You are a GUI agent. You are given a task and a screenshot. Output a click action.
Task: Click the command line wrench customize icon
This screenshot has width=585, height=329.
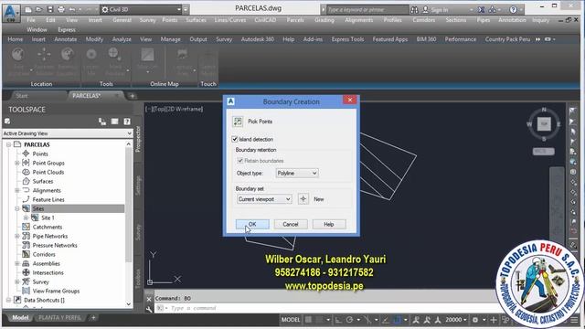tap(149, 309)
